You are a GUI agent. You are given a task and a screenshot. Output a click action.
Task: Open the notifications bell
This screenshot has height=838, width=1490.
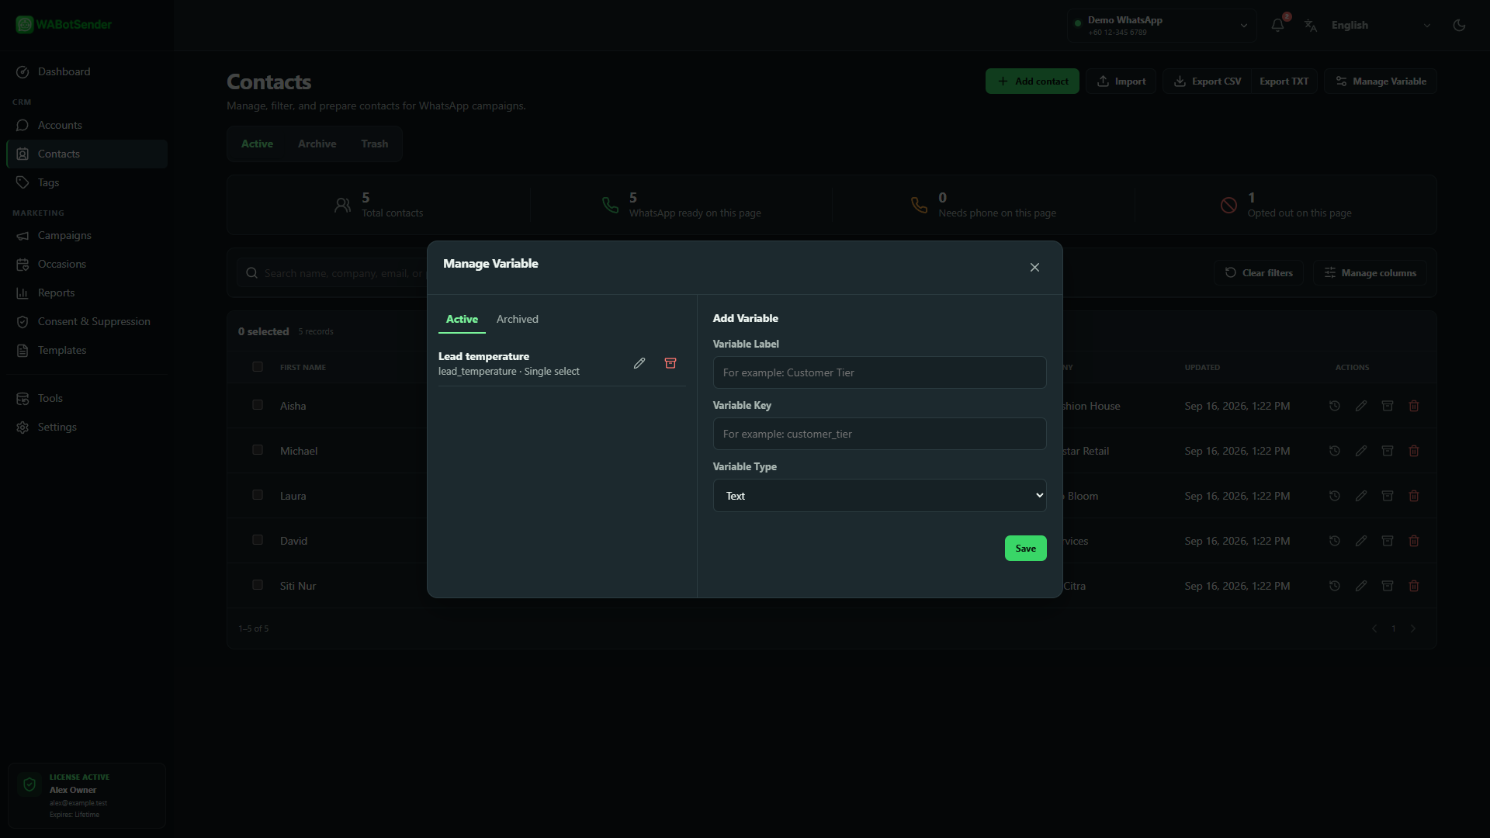(x=1277, y=25)
